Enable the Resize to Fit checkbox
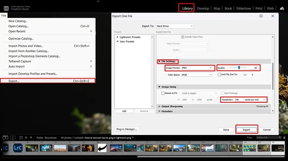Viewport: 288px width, 161px height. click(163, 93)
